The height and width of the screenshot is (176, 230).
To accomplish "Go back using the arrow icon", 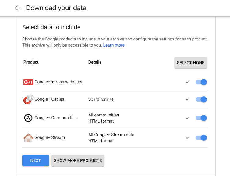I will pos(17,8).
